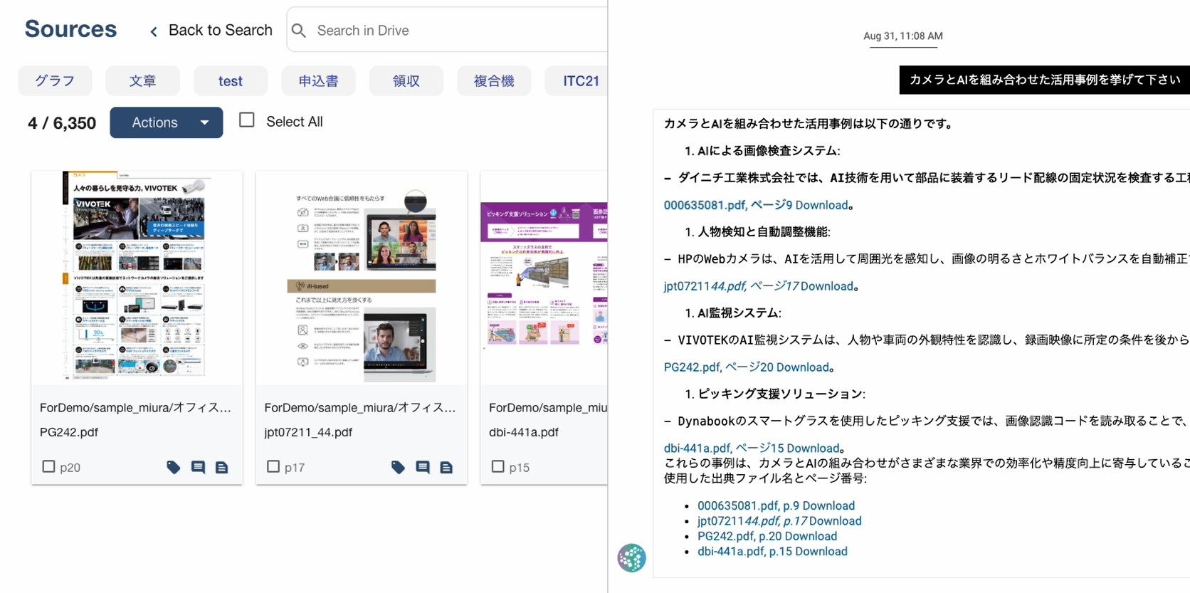Check the p15 checkbox on dbi-441a.pdf card
This screenshot has height=593, width=1190.
tap(498, 466)
